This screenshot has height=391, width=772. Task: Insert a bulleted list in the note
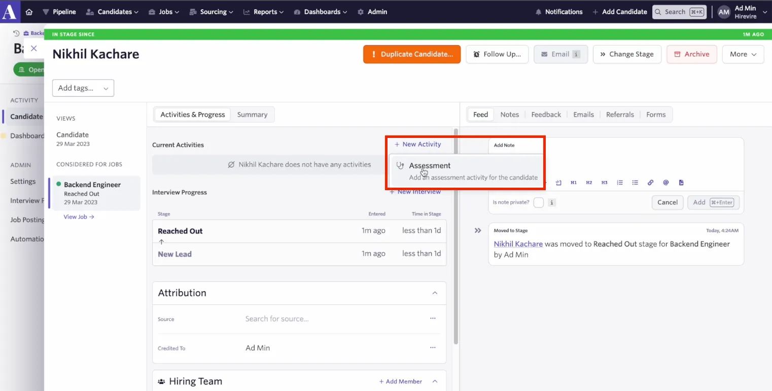point(635,183)
